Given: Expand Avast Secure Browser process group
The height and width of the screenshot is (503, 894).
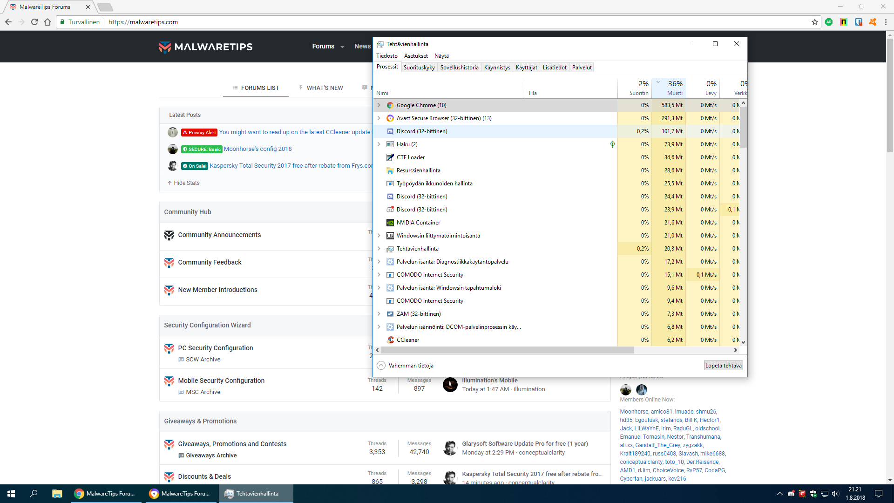Looking at the screenshot, I should click(x=379, y=118).
